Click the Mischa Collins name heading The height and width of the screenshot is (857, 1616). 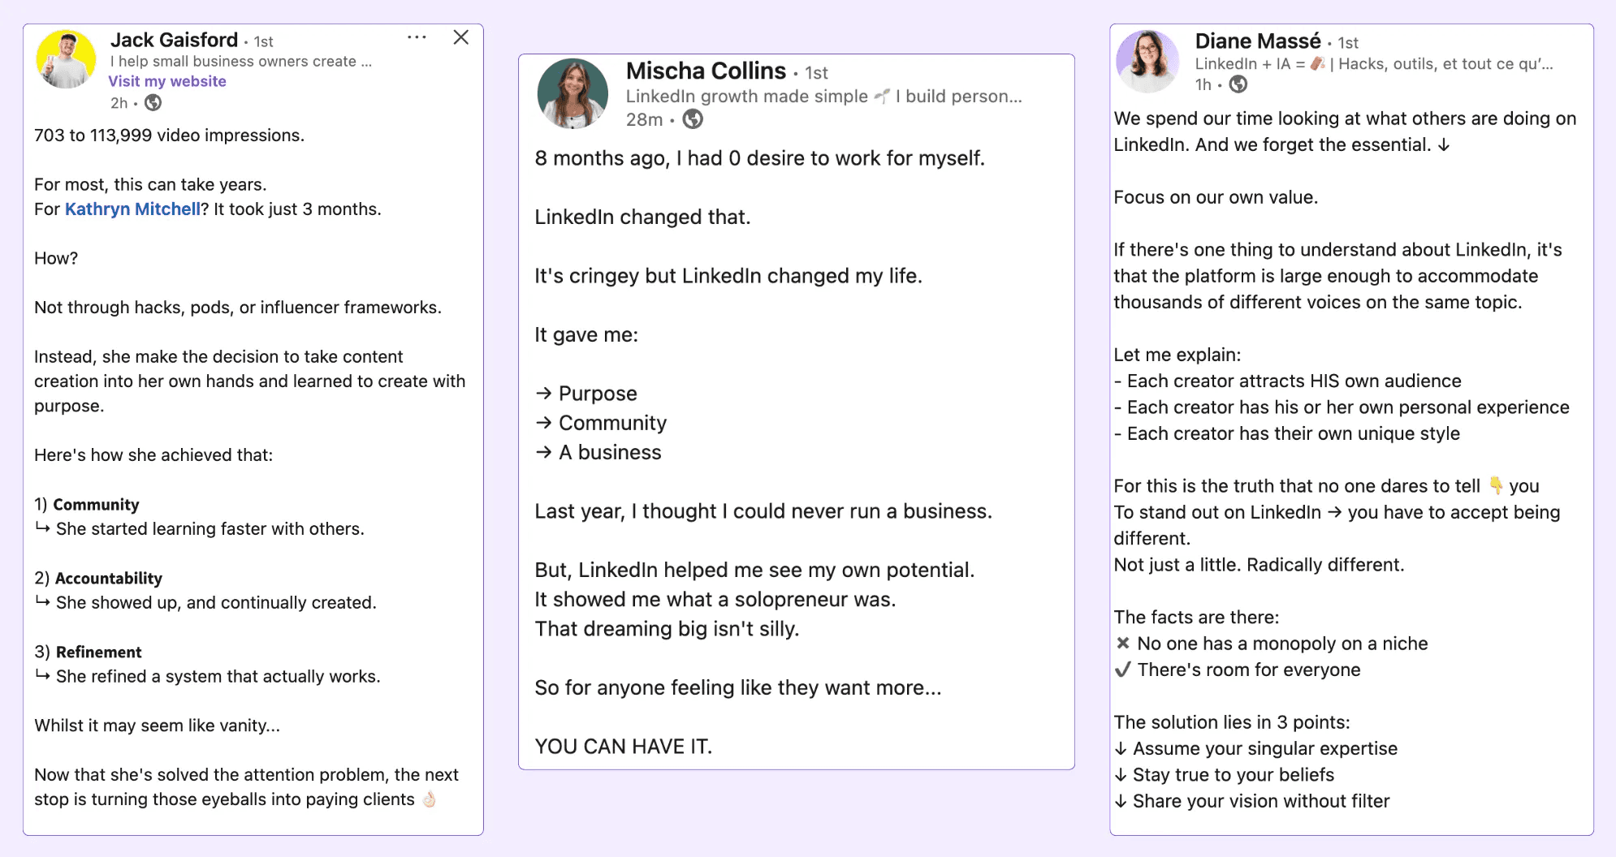(x=706, y=71)
